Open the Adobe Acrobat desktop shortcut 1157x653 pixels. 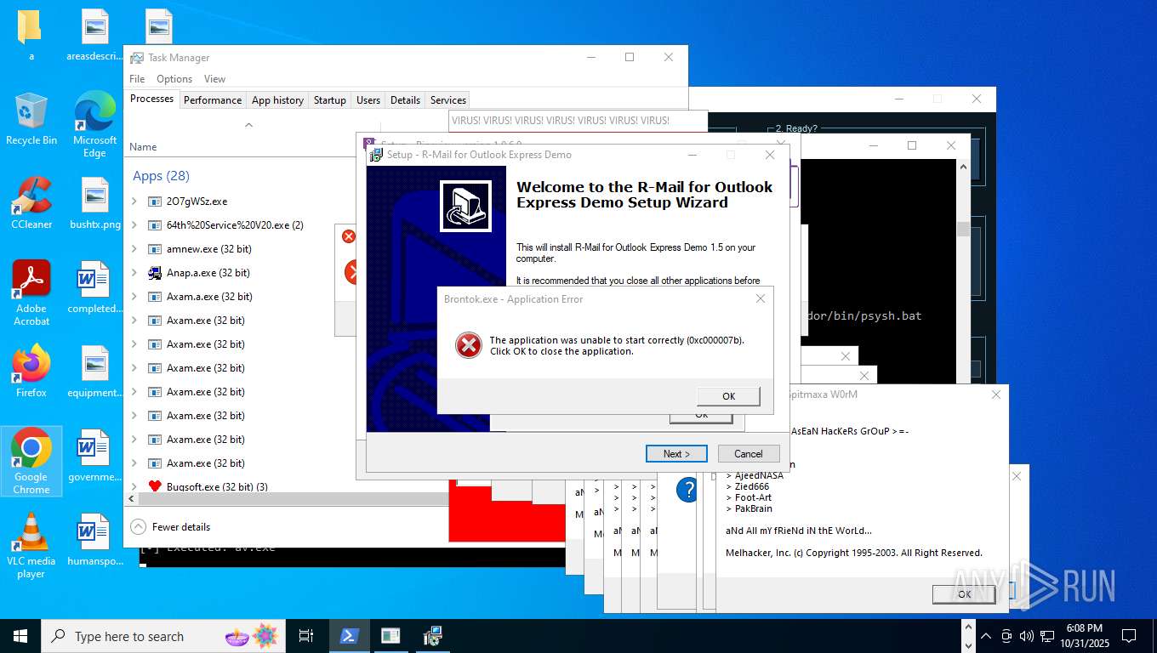tap(31, 293)
